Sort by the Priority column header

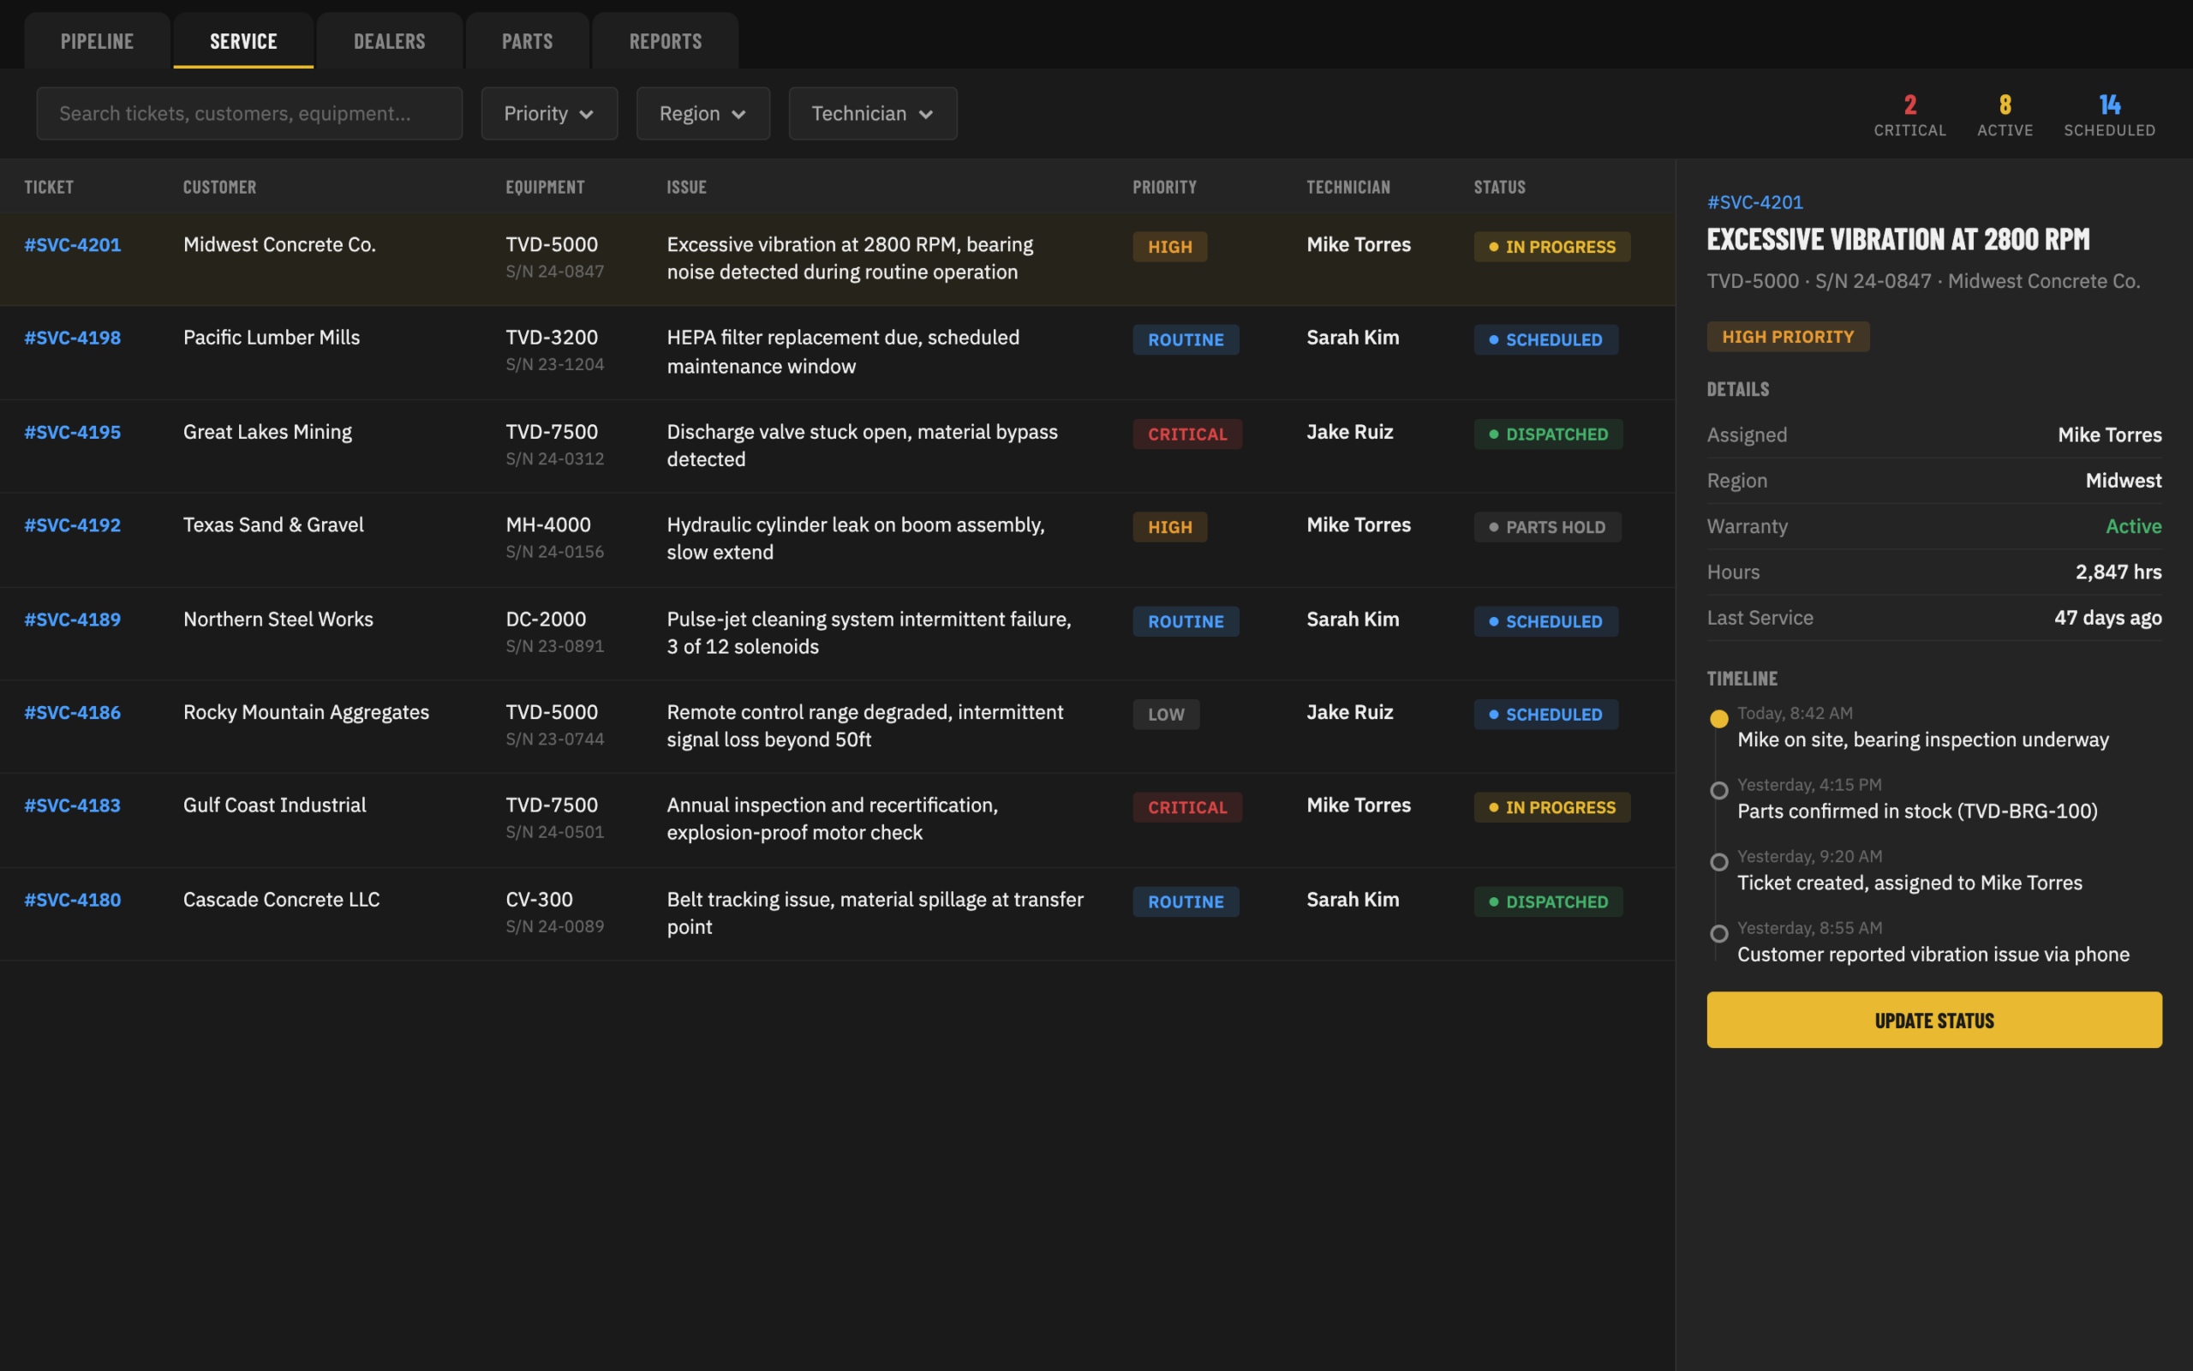[1164, 187]
